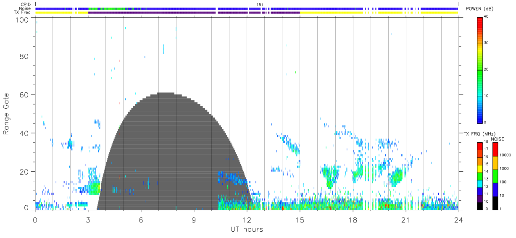Click the 30 label on the power colorbar
516x238 pixels.
pos(487,43)
